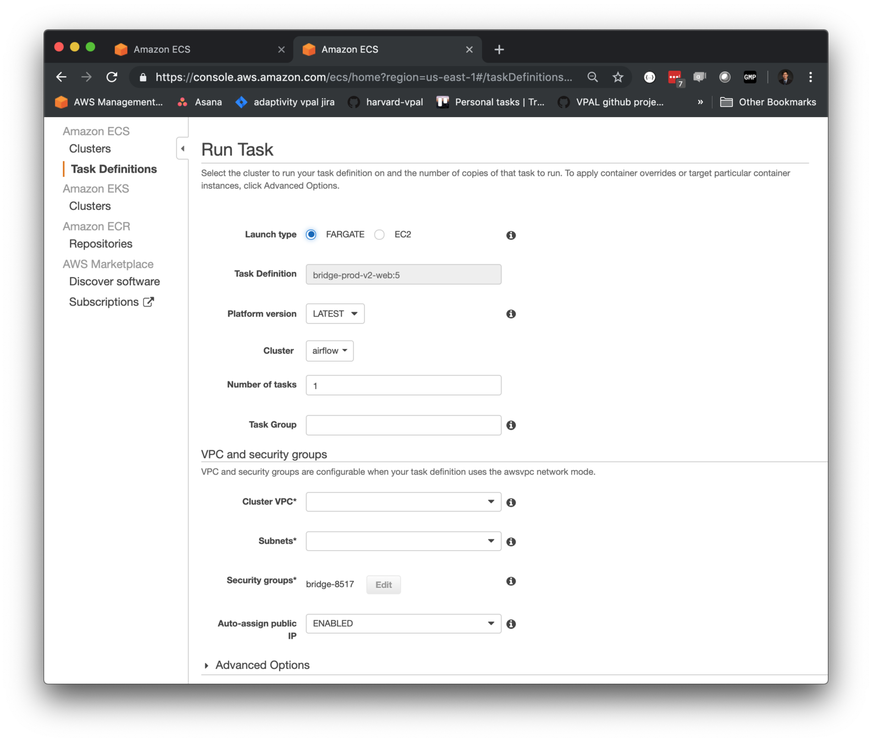Image resolution: width=872 pixels, height=742 pixels.
Task: Open Discover software in sidebar
Action: coord(114,282)
